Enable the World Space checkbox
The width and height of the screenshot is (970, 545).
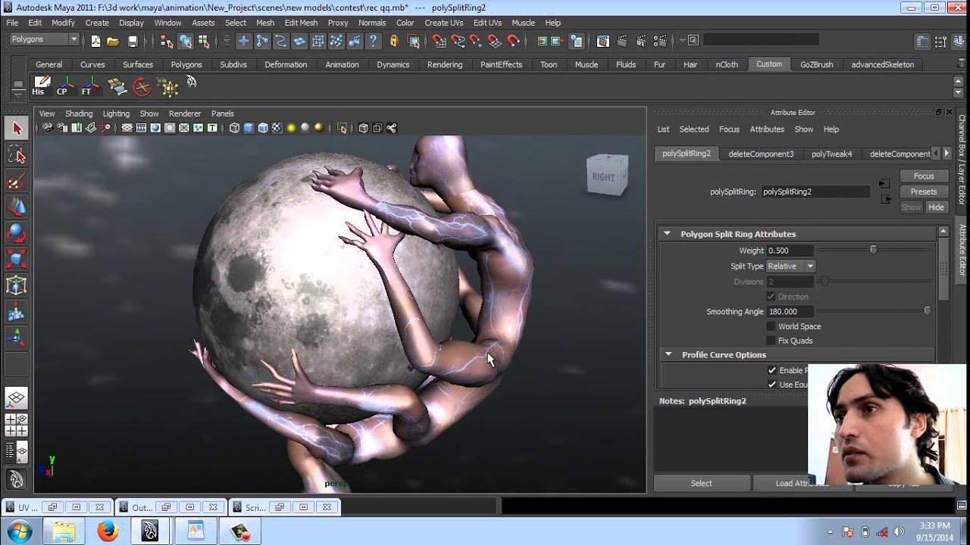[771, 326]
